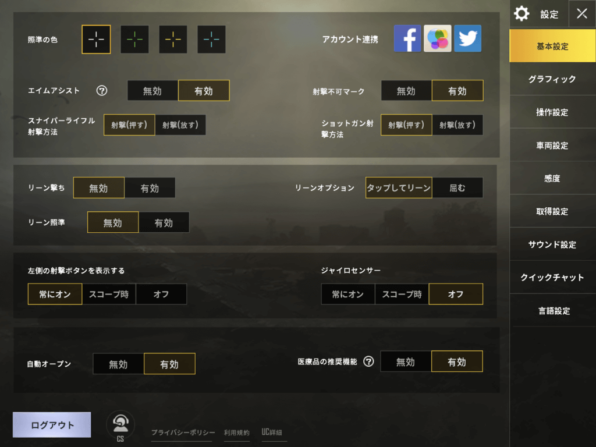Screen dimensions: 596x447
Task: Click the settings gear icon
Action: [x=521, y=14]
